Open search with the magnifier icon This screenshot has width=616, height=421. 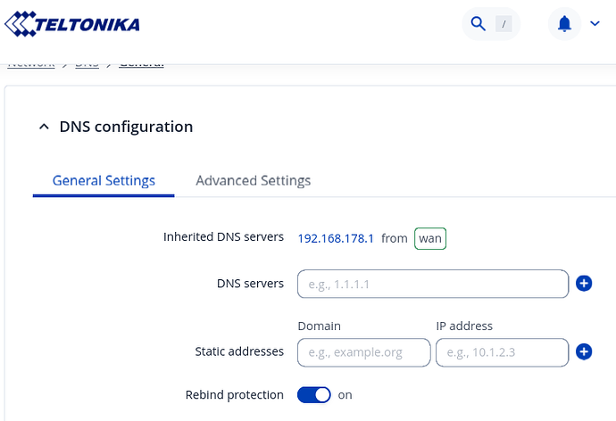click(479, 24)
